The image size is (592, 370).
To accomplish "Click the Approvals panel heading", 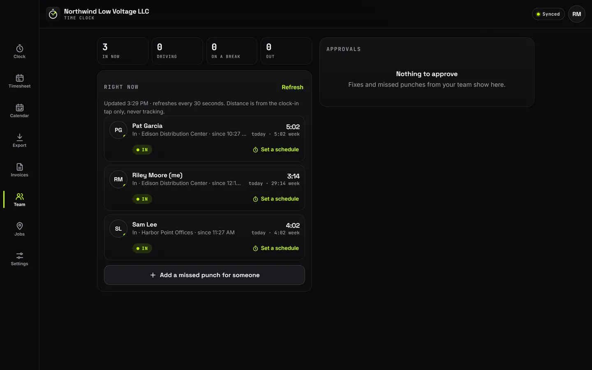I will point(344,49).
